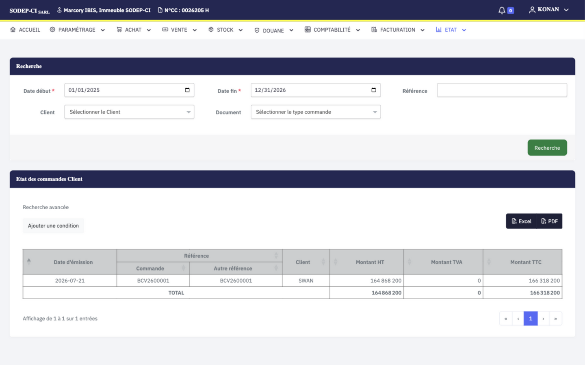
Task: Sort by the Montant HT column arrows
Action: [x=336, y=262]
